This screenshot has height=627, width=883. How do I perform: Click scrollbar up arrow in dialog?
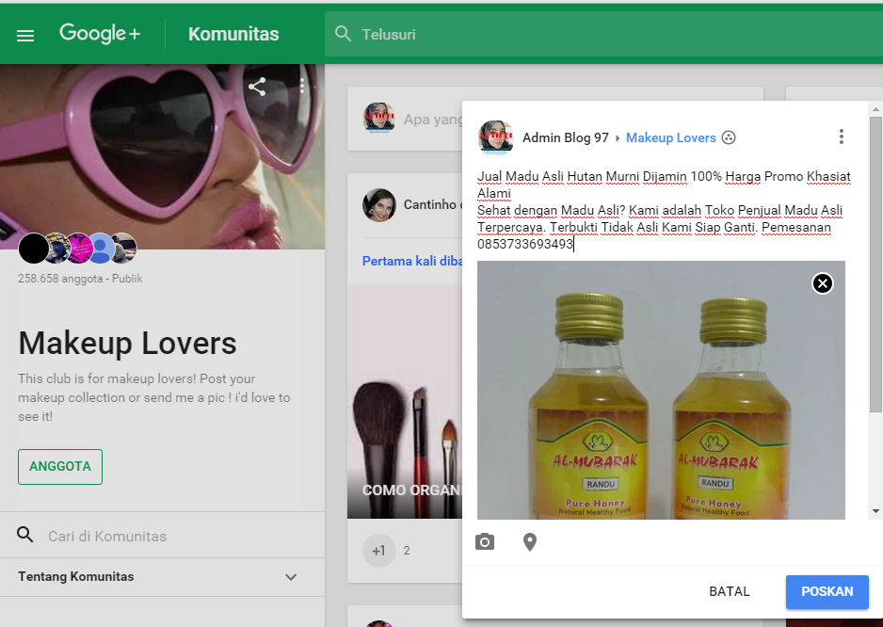(875, 109)
